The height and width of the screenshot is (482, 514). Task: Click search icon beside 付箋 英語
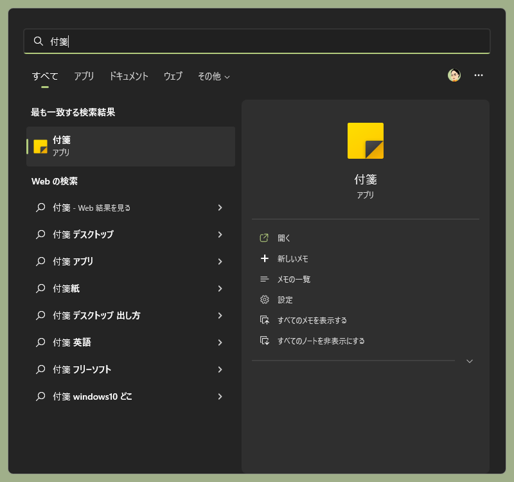coord(40,343)
